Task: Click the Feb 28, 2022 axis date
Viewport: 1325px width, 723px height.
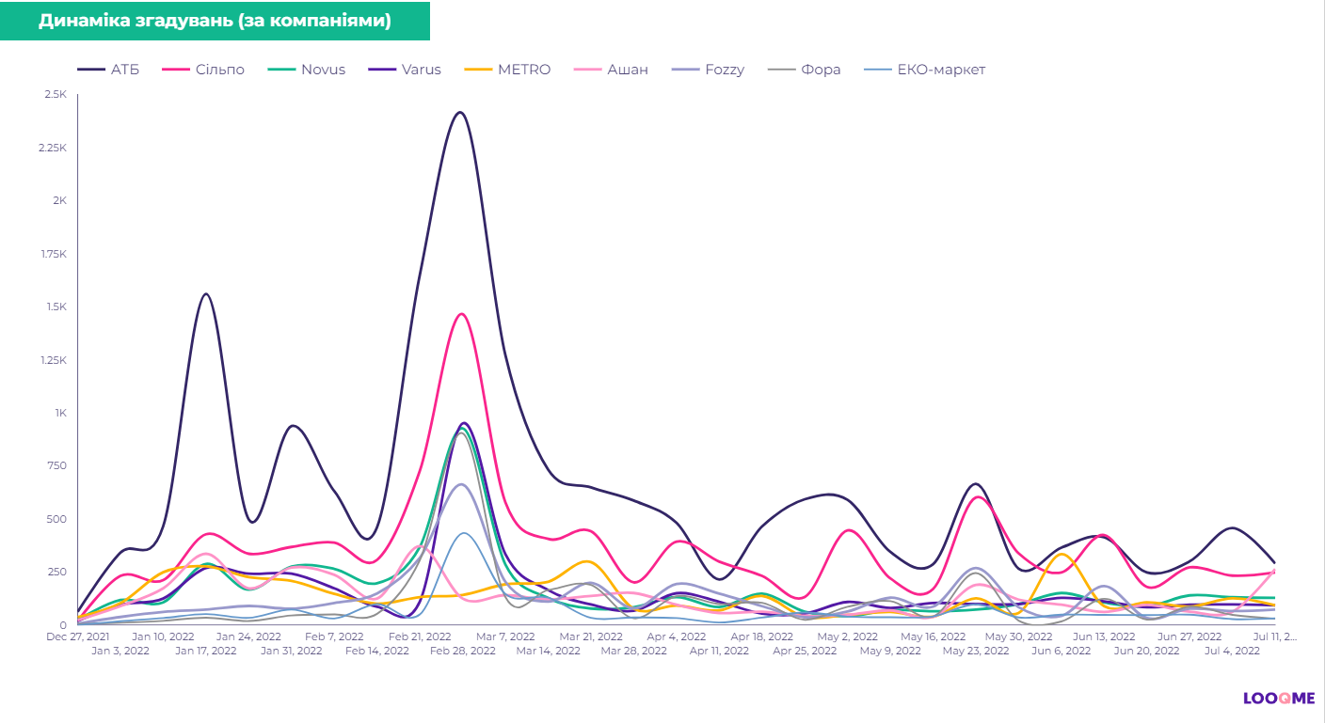Action: [461, 651]
